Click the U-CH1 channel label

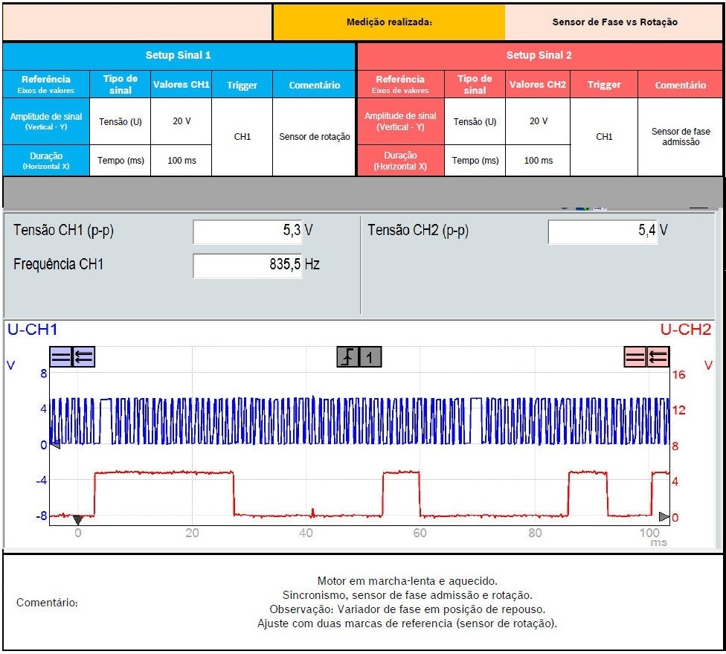pyautogui.click(x=32, y=330)
